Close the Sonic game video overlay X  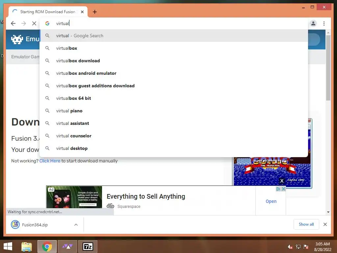point(282,181)
